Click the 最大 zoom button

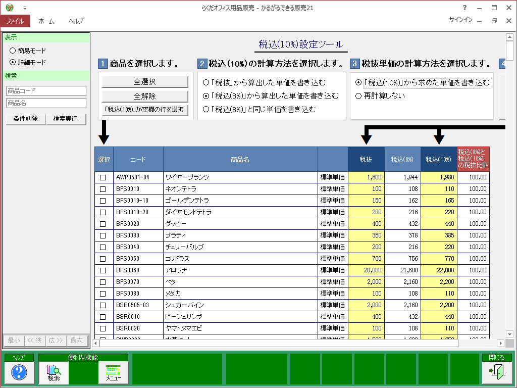pos(77,340)
